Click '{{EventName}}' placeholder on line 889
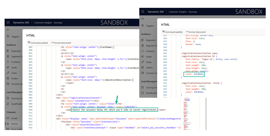270x136 pixels. click(106, 47)
